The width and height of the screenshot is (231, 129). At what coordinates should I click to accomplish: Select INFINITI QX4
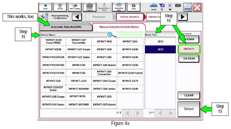point(130,42)
